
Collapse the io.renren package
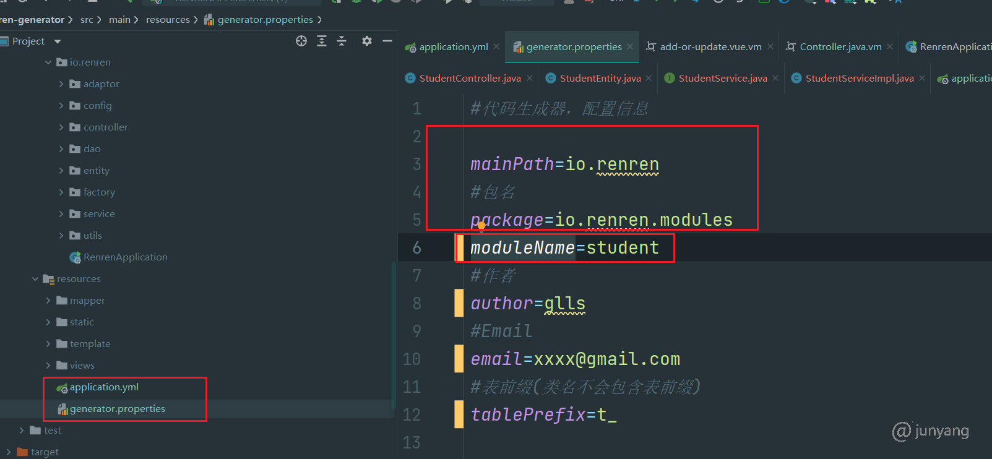point(48,62)
